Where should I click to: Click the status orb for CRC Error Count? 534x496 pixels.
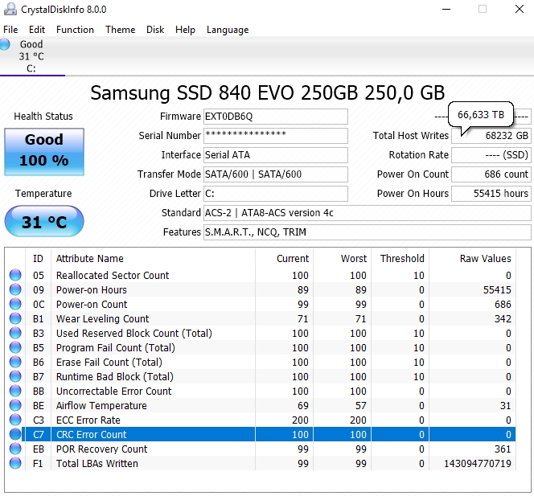15,434
